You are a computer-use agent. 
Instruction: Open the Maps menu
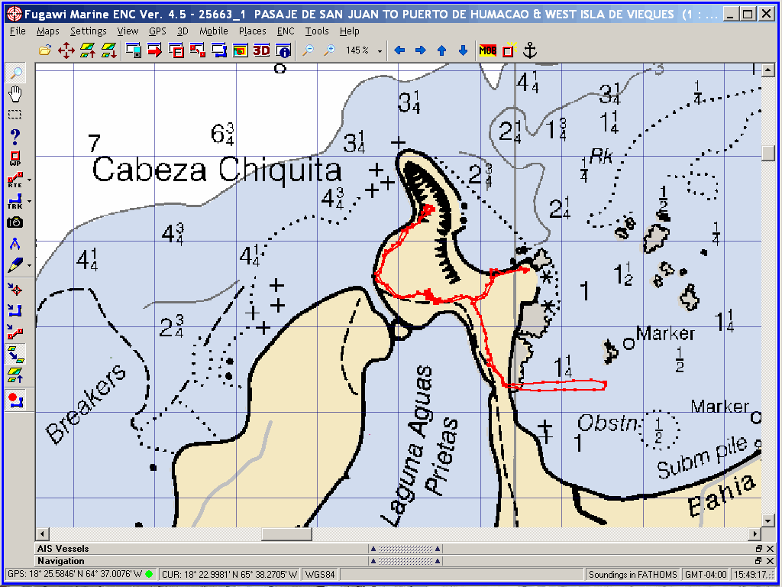click(x=48, y=31)
